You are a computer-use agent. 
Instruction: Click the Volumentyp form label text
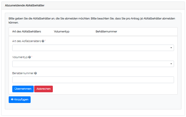20,57
